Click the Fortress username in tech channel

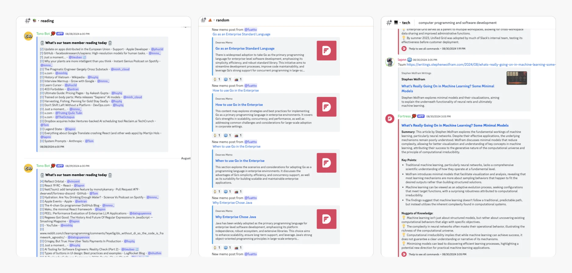click(404, 116)
